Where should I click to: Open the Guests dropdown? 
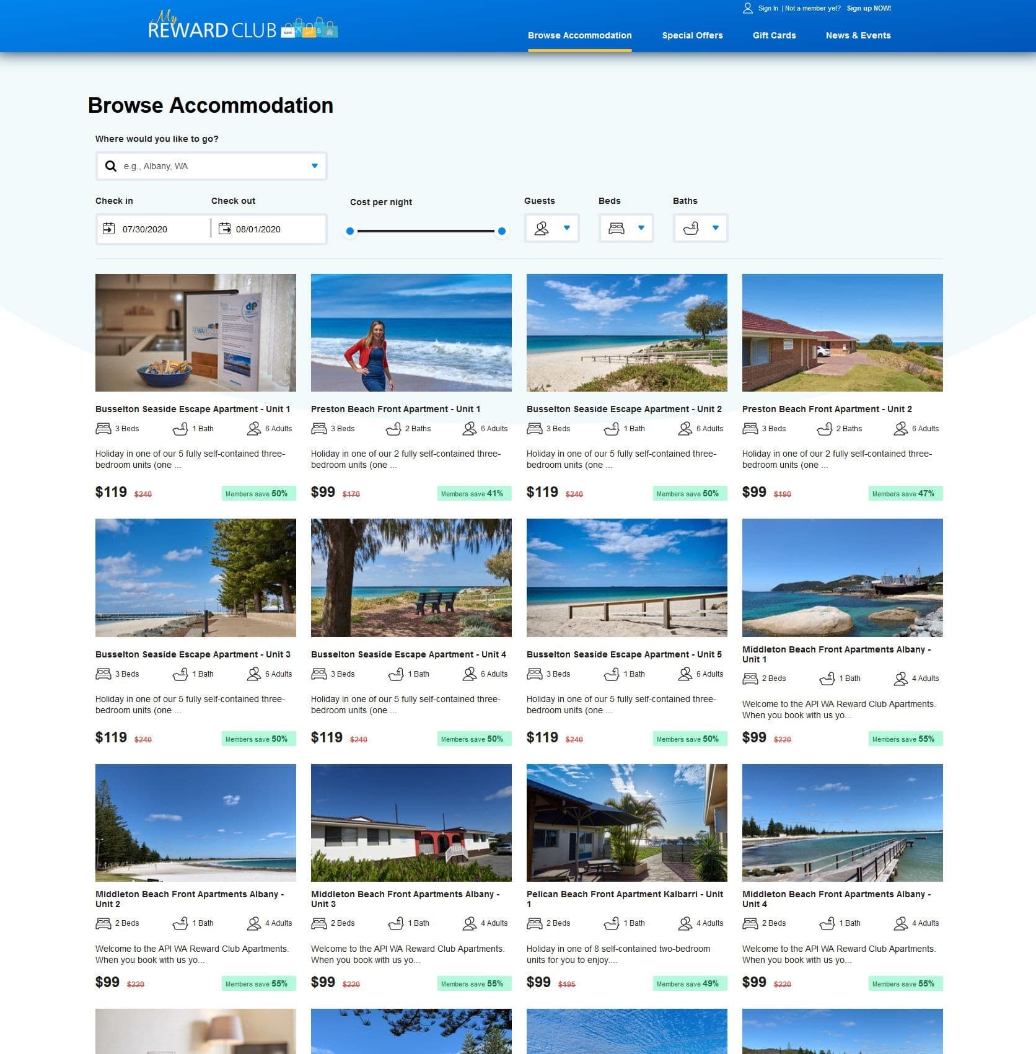(x=552, y=228)
